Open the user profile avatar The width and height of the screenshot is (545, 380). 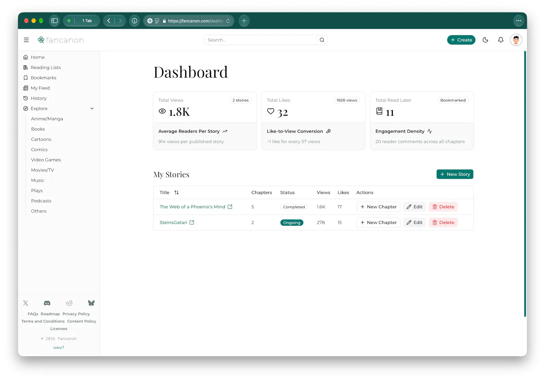pos(516,40)
